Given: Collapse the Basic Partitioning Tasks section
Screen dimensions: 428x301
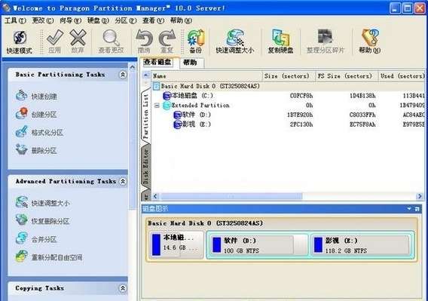Looking at the screenshot, I should 123,75.
